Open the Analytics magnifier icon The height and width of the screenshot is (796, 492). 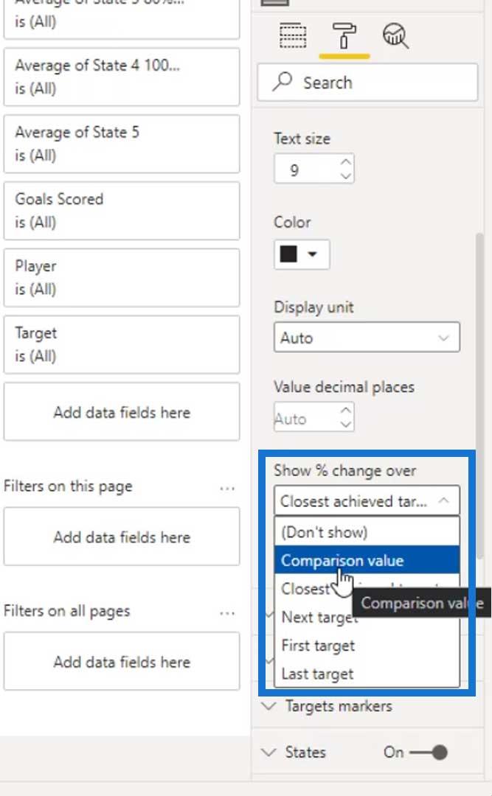tap(395, 35)
